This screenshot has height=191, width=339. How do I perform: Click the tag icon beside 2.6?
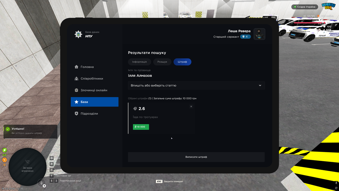click(x=135, y=109)
